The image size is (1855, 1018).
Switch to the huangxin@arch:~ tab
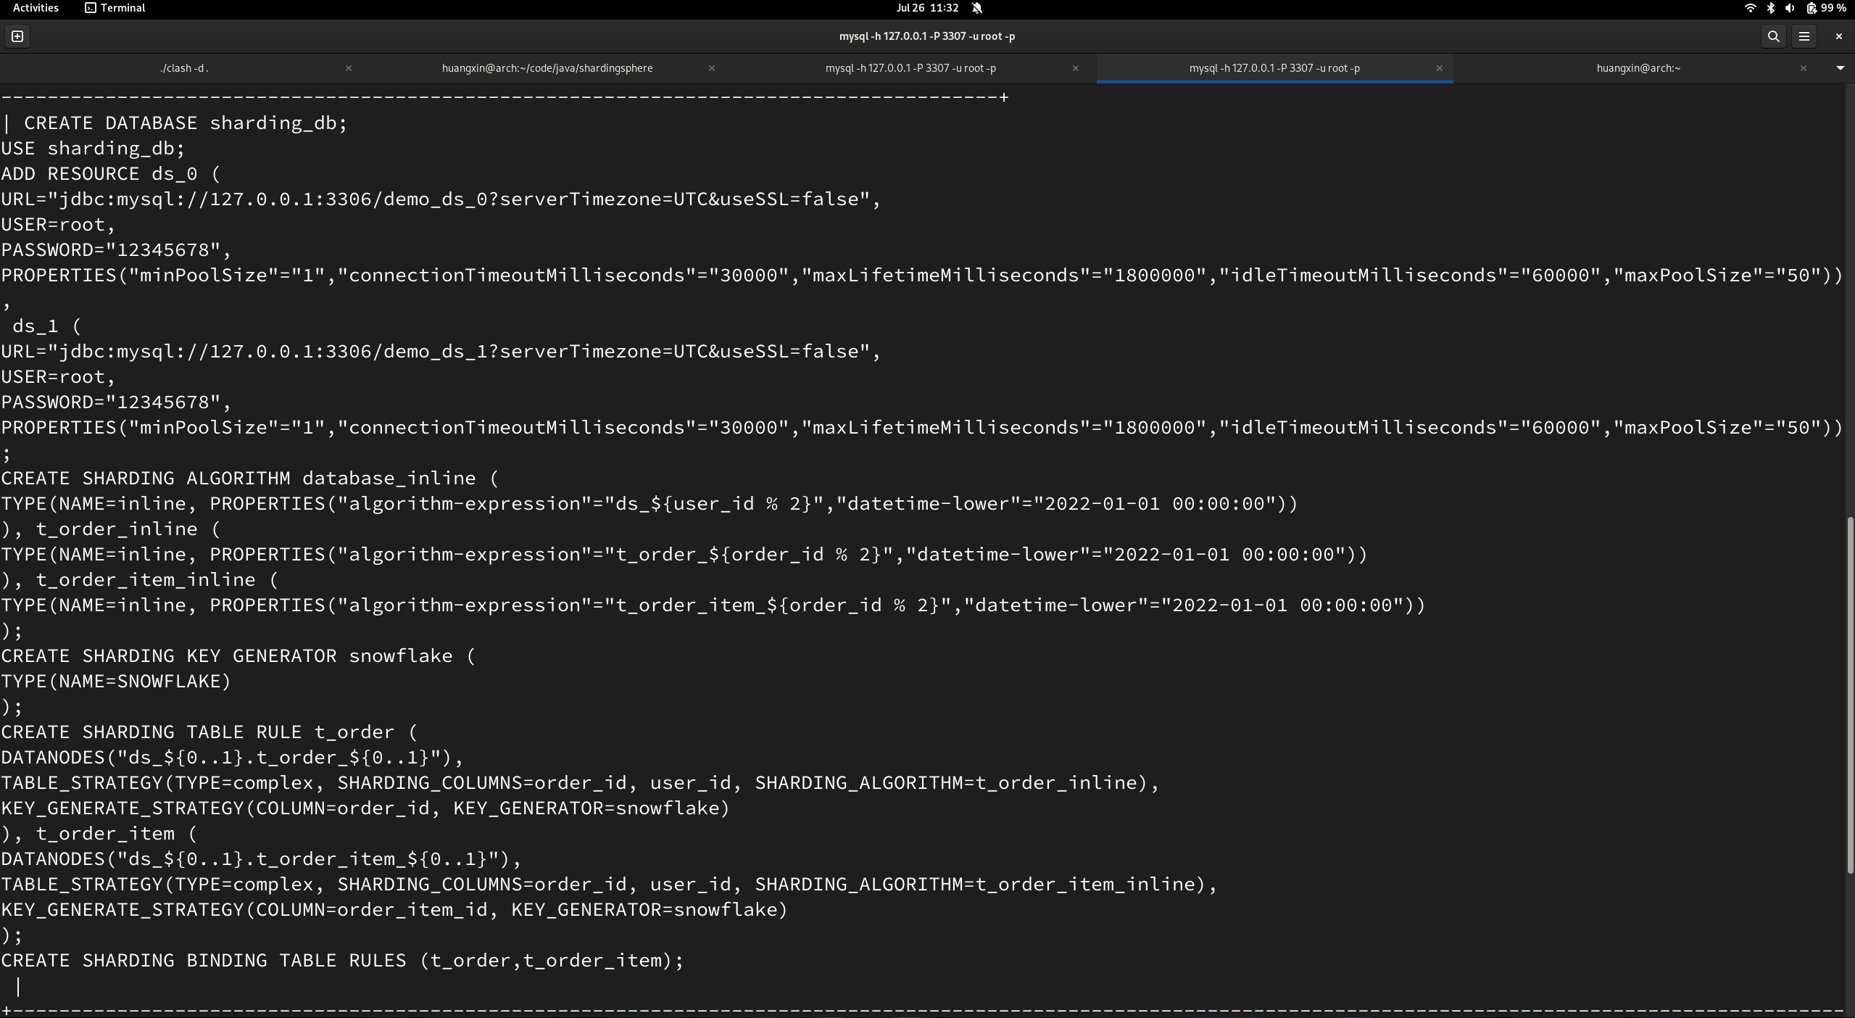[1638, 68]
